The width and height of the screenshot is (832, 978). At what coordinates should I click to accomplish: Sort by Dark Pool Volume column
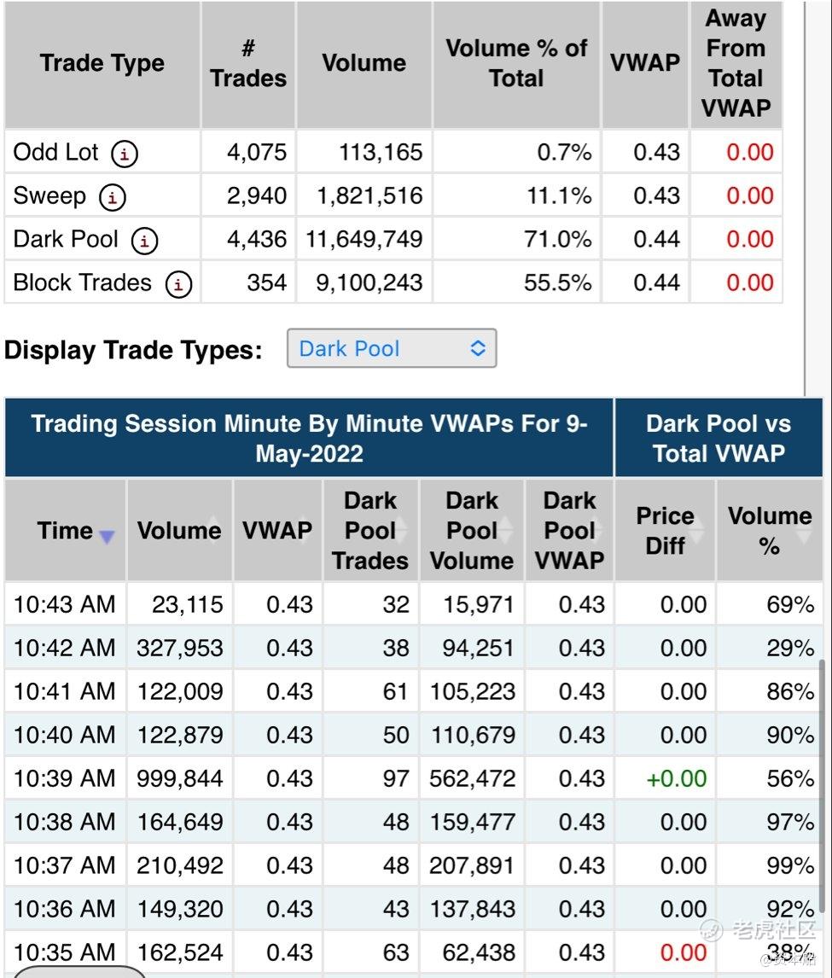(x=472, y=531)
